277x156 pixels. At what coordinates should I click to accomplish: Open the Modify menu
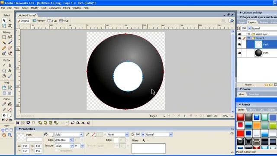pos(35,8)
